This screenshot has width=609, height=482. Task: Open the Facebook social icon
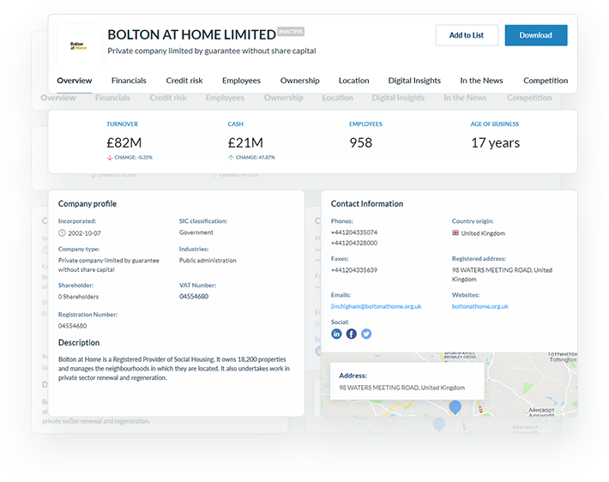click(351, 334)
